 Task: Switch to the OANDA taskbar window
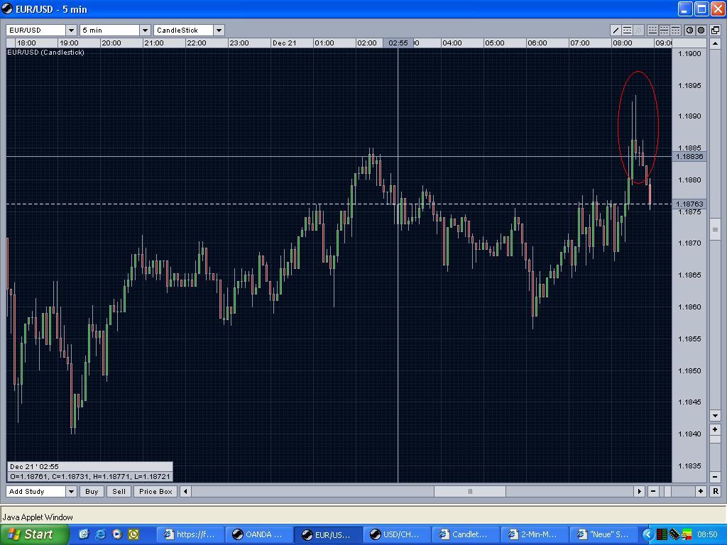(x=259, y=534)
